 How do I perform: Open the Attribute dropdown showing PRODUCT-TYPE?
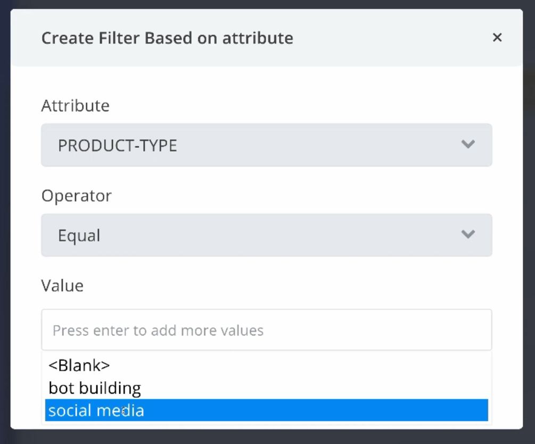[267, 145]
